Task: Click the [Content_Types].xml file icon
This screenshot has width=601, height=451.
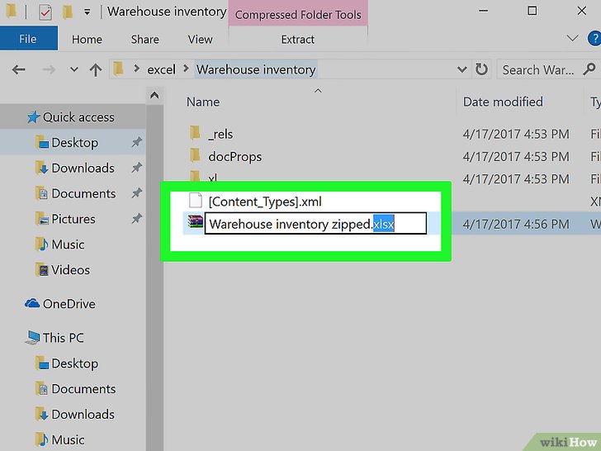Action: (x=195, y=201)
